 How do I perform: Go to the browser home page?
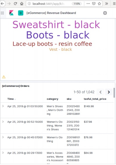tap(22, 4)
